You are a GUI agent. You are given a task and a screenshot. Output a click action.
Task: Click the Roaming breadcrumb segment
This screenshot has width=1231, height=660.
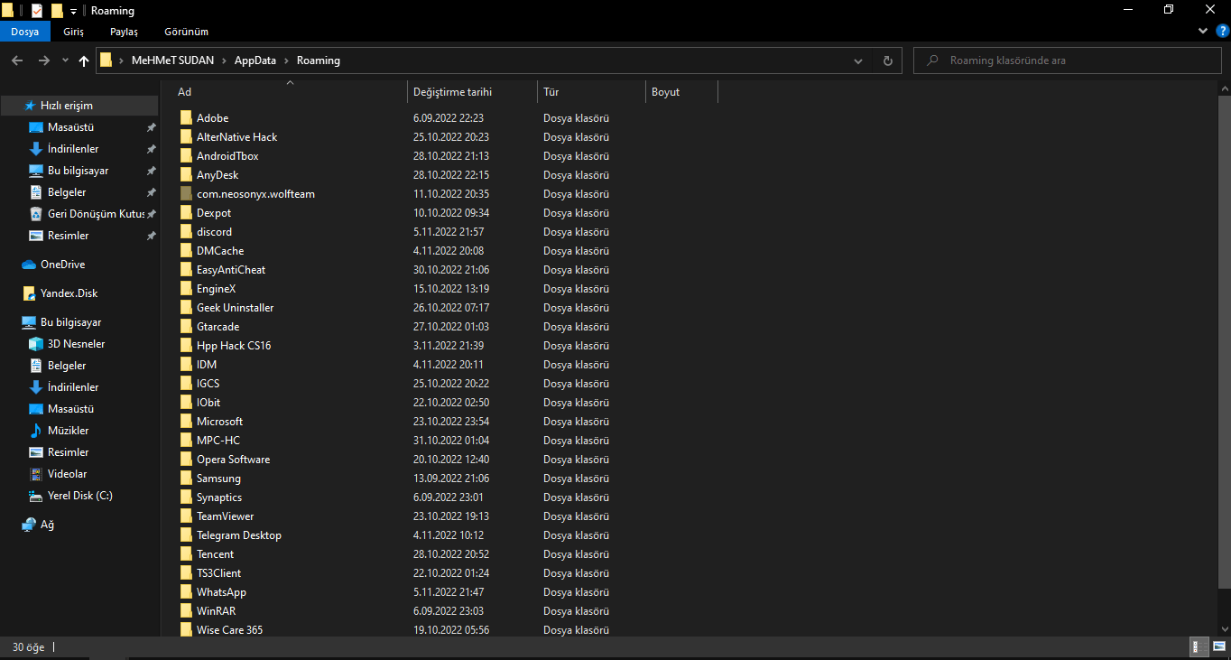[x=319, y=60]
